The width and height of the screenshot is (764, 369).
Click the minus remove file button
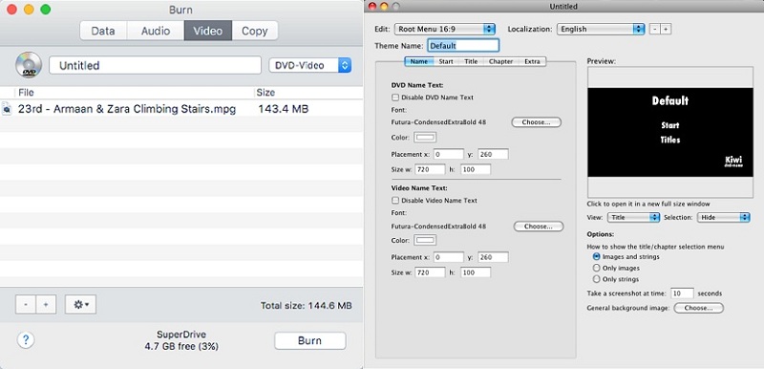click(x=26, y=304)
